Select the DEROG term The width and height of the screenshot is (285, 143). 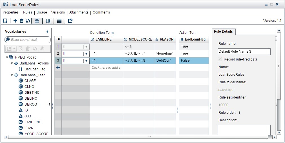click(x=30, y=104)
